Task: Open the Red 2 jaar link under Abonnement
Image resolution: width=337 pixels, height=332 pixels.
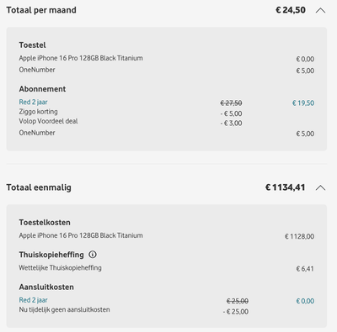Action: tap(33, 102)
